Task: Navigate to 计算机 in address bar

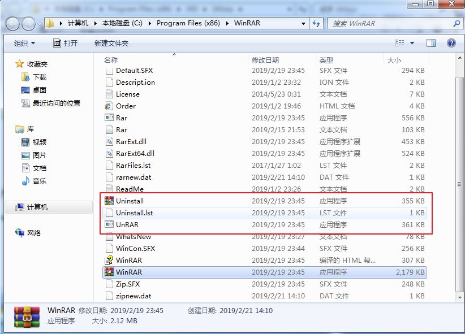Action: pyautogui.click(x=78, y=23)
